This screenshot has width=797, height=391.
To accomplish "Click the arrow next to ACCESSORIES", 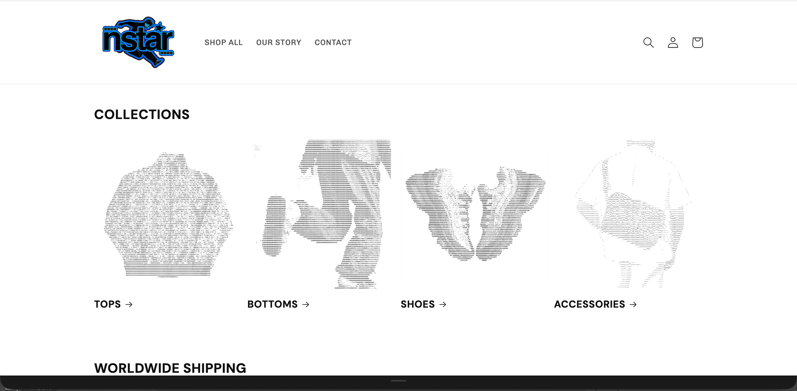I will [633, 304].
